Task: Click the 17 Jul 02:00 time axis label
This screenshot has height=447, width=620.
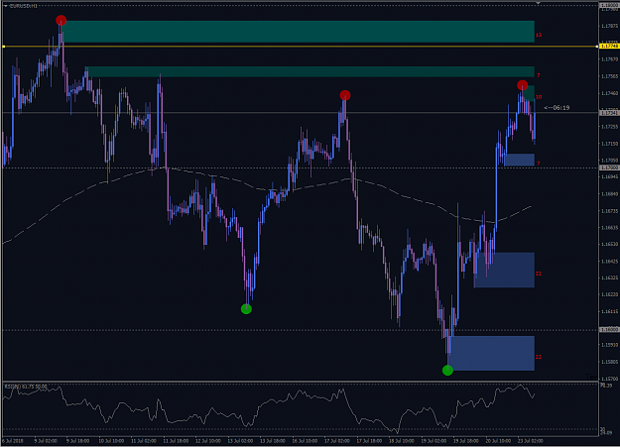Action: [337, 441]
